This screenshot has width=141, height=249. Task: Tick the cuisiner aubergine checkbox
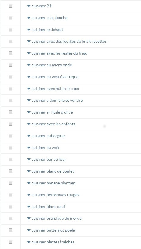pyautogui.click(x=11, y=136)
